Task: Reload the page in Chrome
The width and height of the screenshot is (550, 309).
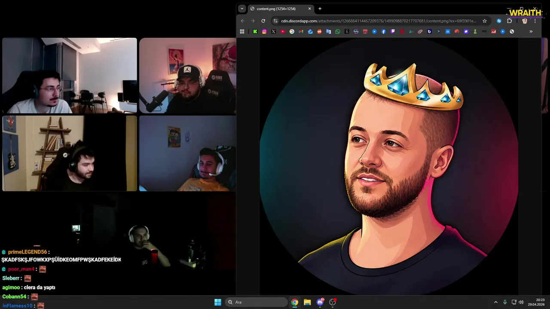Action: point(263,21)
